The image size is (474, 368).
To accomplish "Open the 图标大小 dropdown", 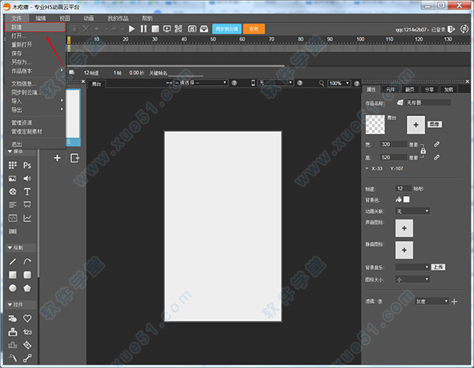I will [413, 279].
